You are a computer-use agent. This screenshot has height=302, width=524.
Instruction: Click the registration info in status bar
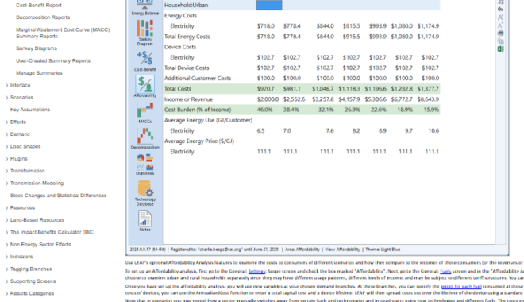[x=224, y=250]
